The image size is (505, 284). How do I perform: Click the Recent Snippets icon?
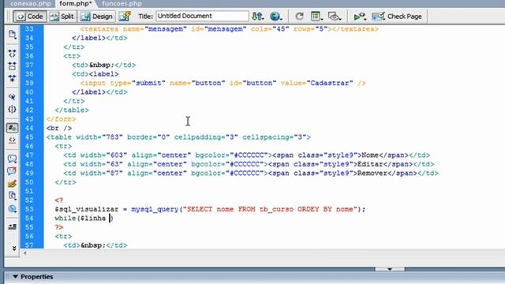click(12, 196)
